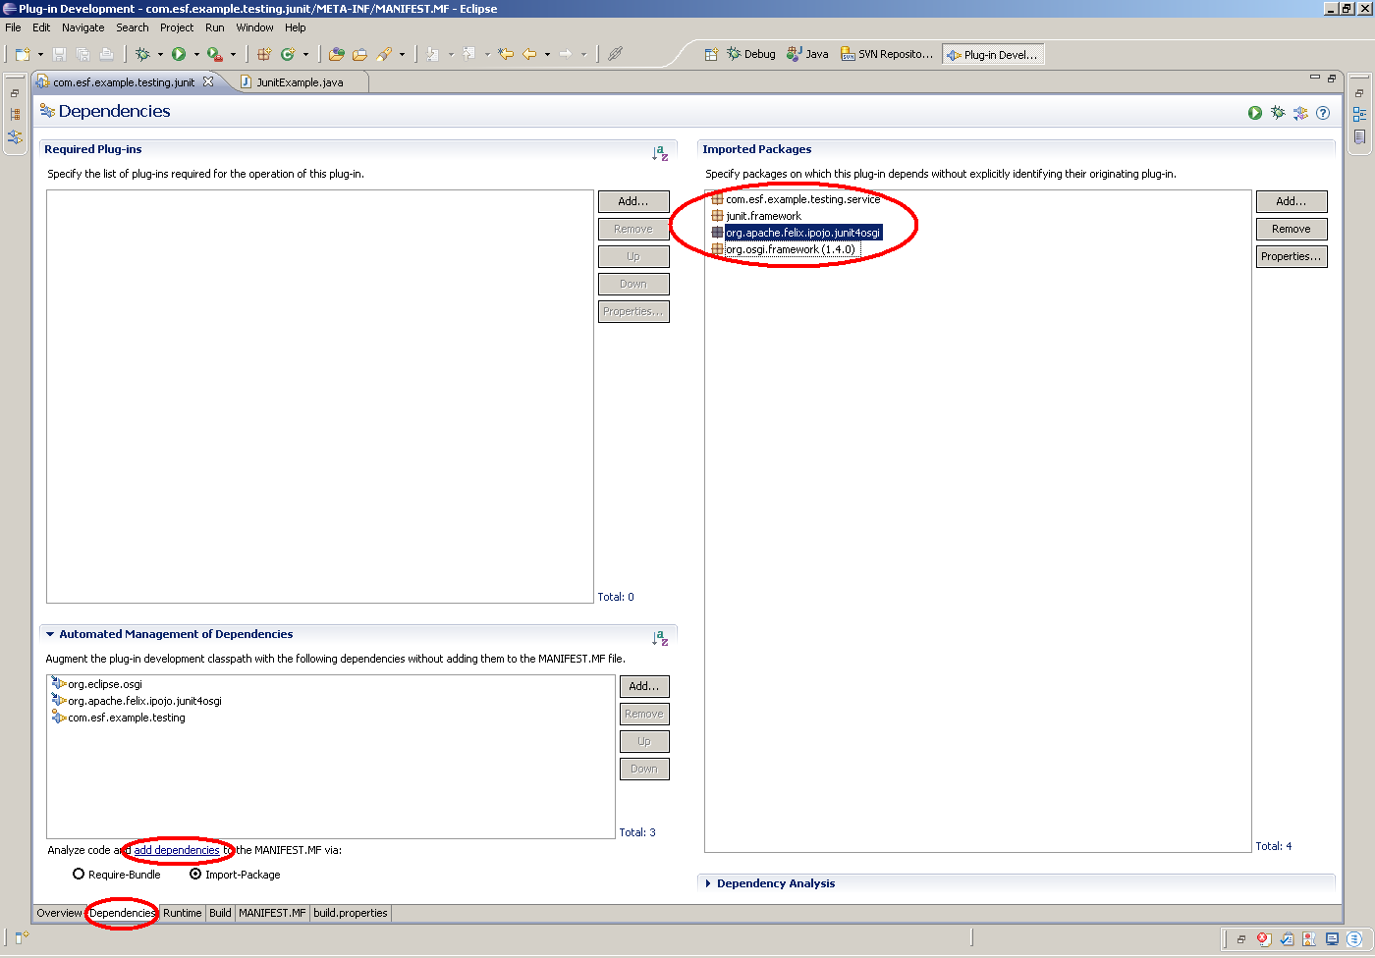The width and height of the screenshot is (1375, 958).
Task: Switch to the Debug perspective
Action: pyautogui.click(x=751, y=54)
